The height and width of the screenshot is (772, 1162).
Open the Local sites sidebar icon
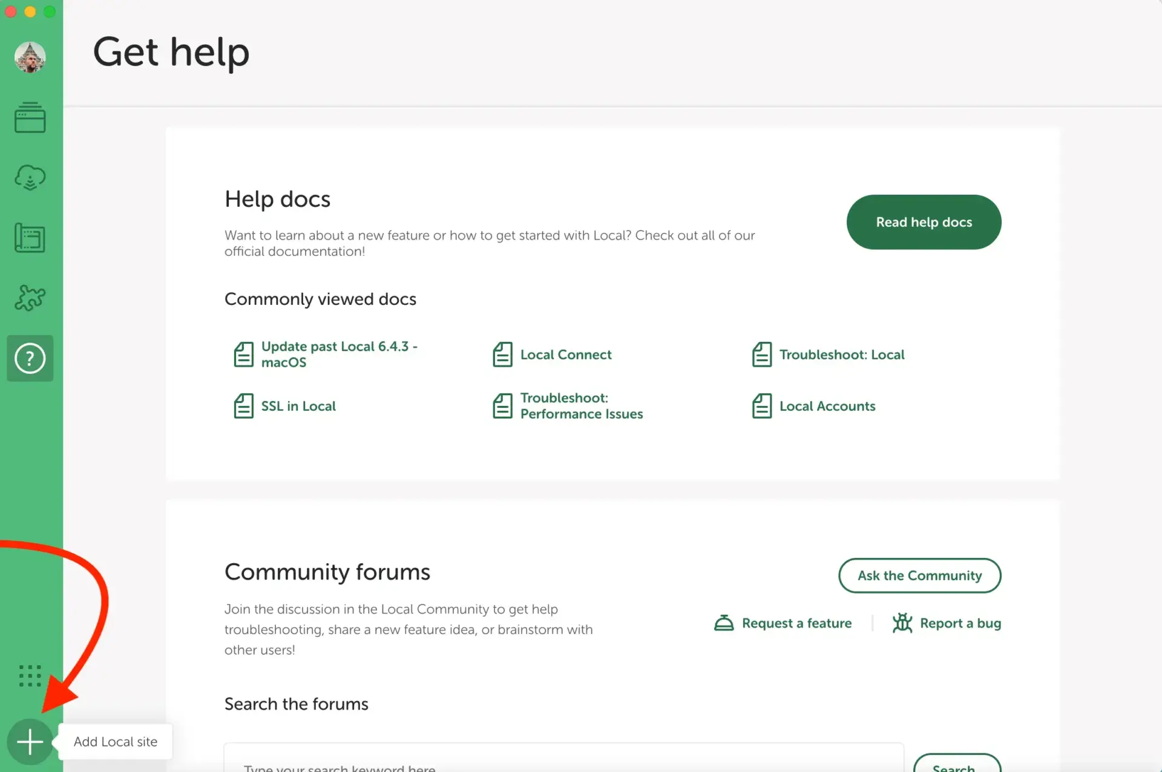(x=30, y=117)
